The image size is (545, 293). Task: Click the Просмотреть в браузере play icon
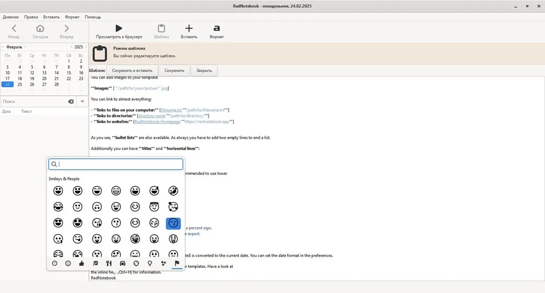point(119,28)
